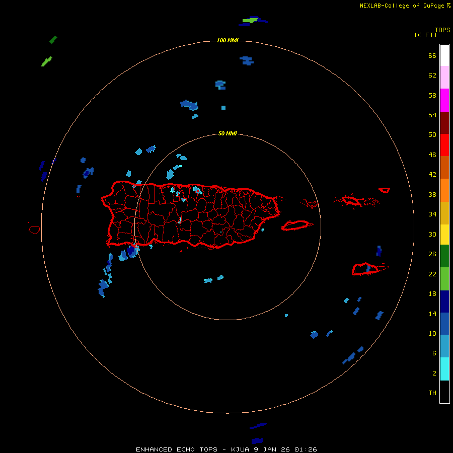The height and width of the screenshot is (453, 453).
Task: Click the legend value 18
Action: [x=432, y=294]
